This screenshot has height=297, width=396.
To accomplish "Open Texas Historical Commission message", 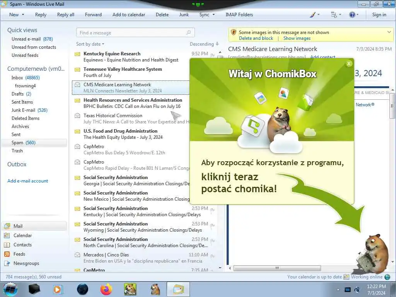I will tap(131, 118).
